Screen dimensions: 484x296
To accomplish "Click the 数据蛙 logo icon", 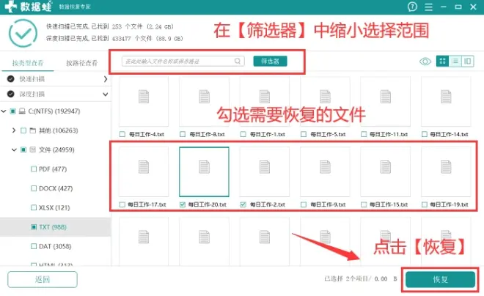I will click(x=11, y=7).
